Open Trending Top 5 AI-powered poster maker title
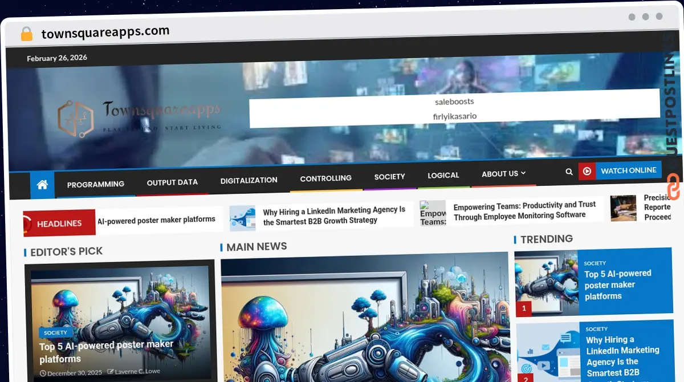Screen dimensions: 684x382 pyautogui.click(x=618, y=285)
